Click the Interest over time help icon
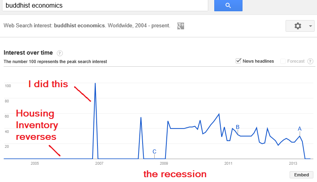317x182 pixels. pos(60,53)
